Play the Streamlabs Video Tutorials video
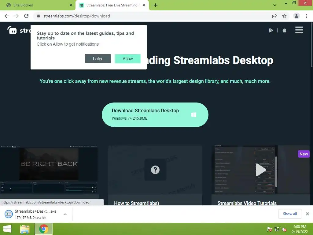313x235 pixels. [261, 170]
